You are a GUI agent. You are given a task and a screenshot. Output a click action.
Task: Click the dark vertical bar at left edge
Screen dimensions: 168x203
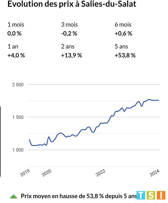tap(1, 142)
